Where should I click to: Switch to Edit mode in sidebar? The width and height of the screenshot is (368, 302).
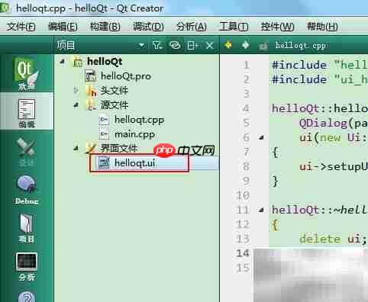pyautogui.click(x=27, y=112)
